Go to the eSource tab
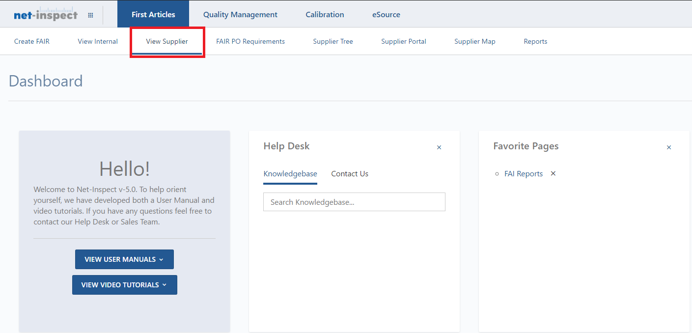This screenshot has width=692, height=333. [x=386, y=14]
